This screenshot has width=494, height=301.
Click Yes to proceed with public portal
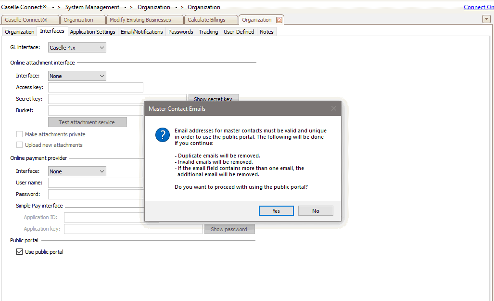pos(276,211)
